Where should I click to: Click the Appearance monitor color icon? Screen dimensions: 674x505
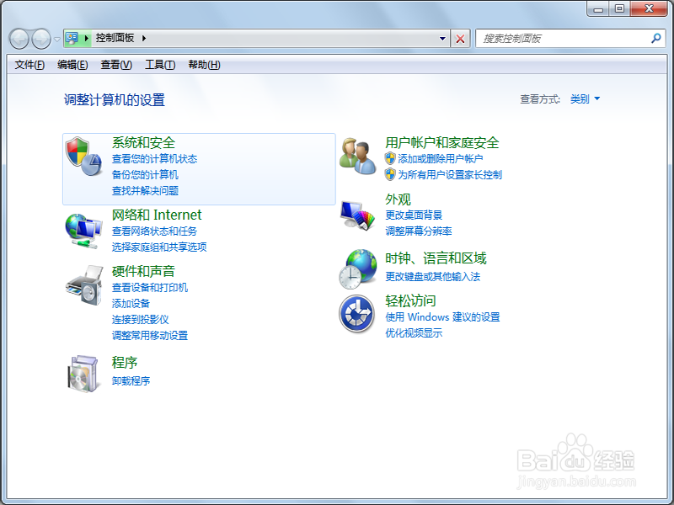(357, 215)
